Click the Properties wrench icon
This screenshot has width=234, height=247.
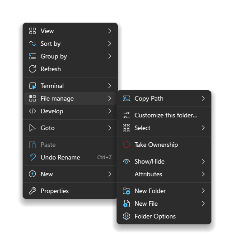[x=33, y=191]
